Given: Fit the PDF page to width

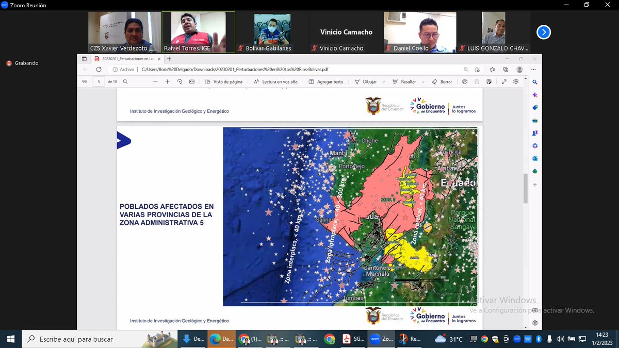Looking at the screenshot, I should click(192, 81).
